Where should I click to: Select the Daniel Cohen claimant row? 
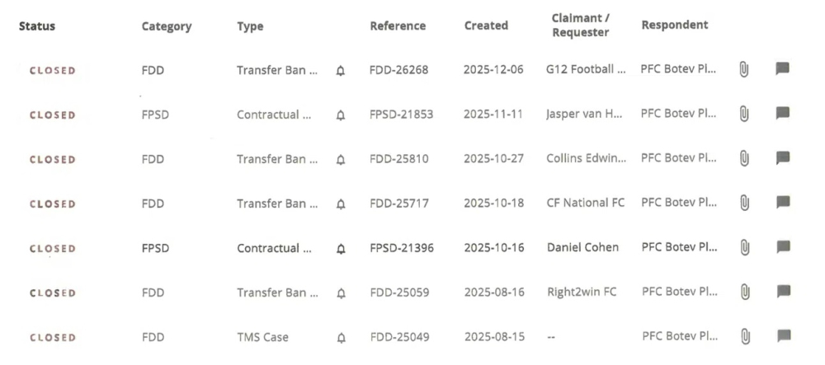point(582,247)
